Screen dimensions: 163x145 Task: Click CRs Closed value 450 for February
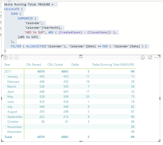(x=66, y=82)
